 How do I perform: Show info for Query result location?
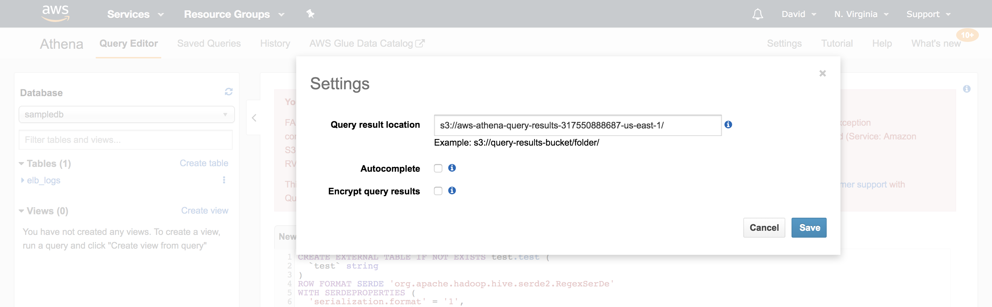click(x=728, y=125)
